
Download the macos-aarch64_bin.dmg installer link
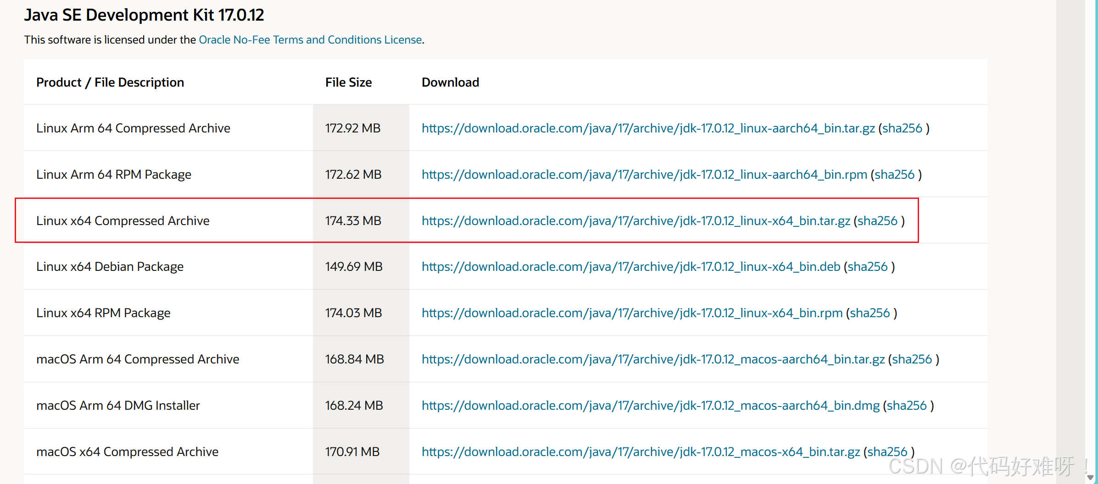[x=651, y=406]
